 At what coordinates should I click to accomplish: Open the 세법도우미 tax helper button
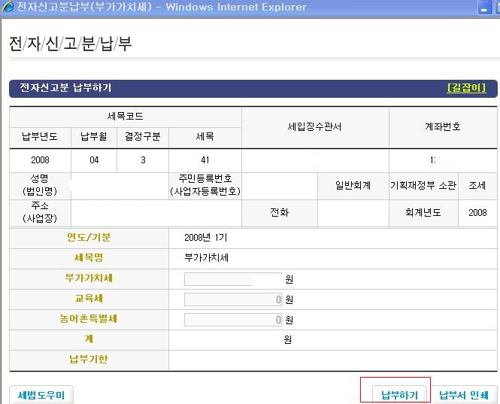(x=41, y=395)
